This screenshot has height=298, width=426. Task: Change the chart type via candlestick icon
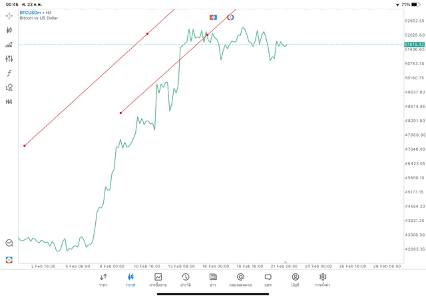(x=9, y=30)
